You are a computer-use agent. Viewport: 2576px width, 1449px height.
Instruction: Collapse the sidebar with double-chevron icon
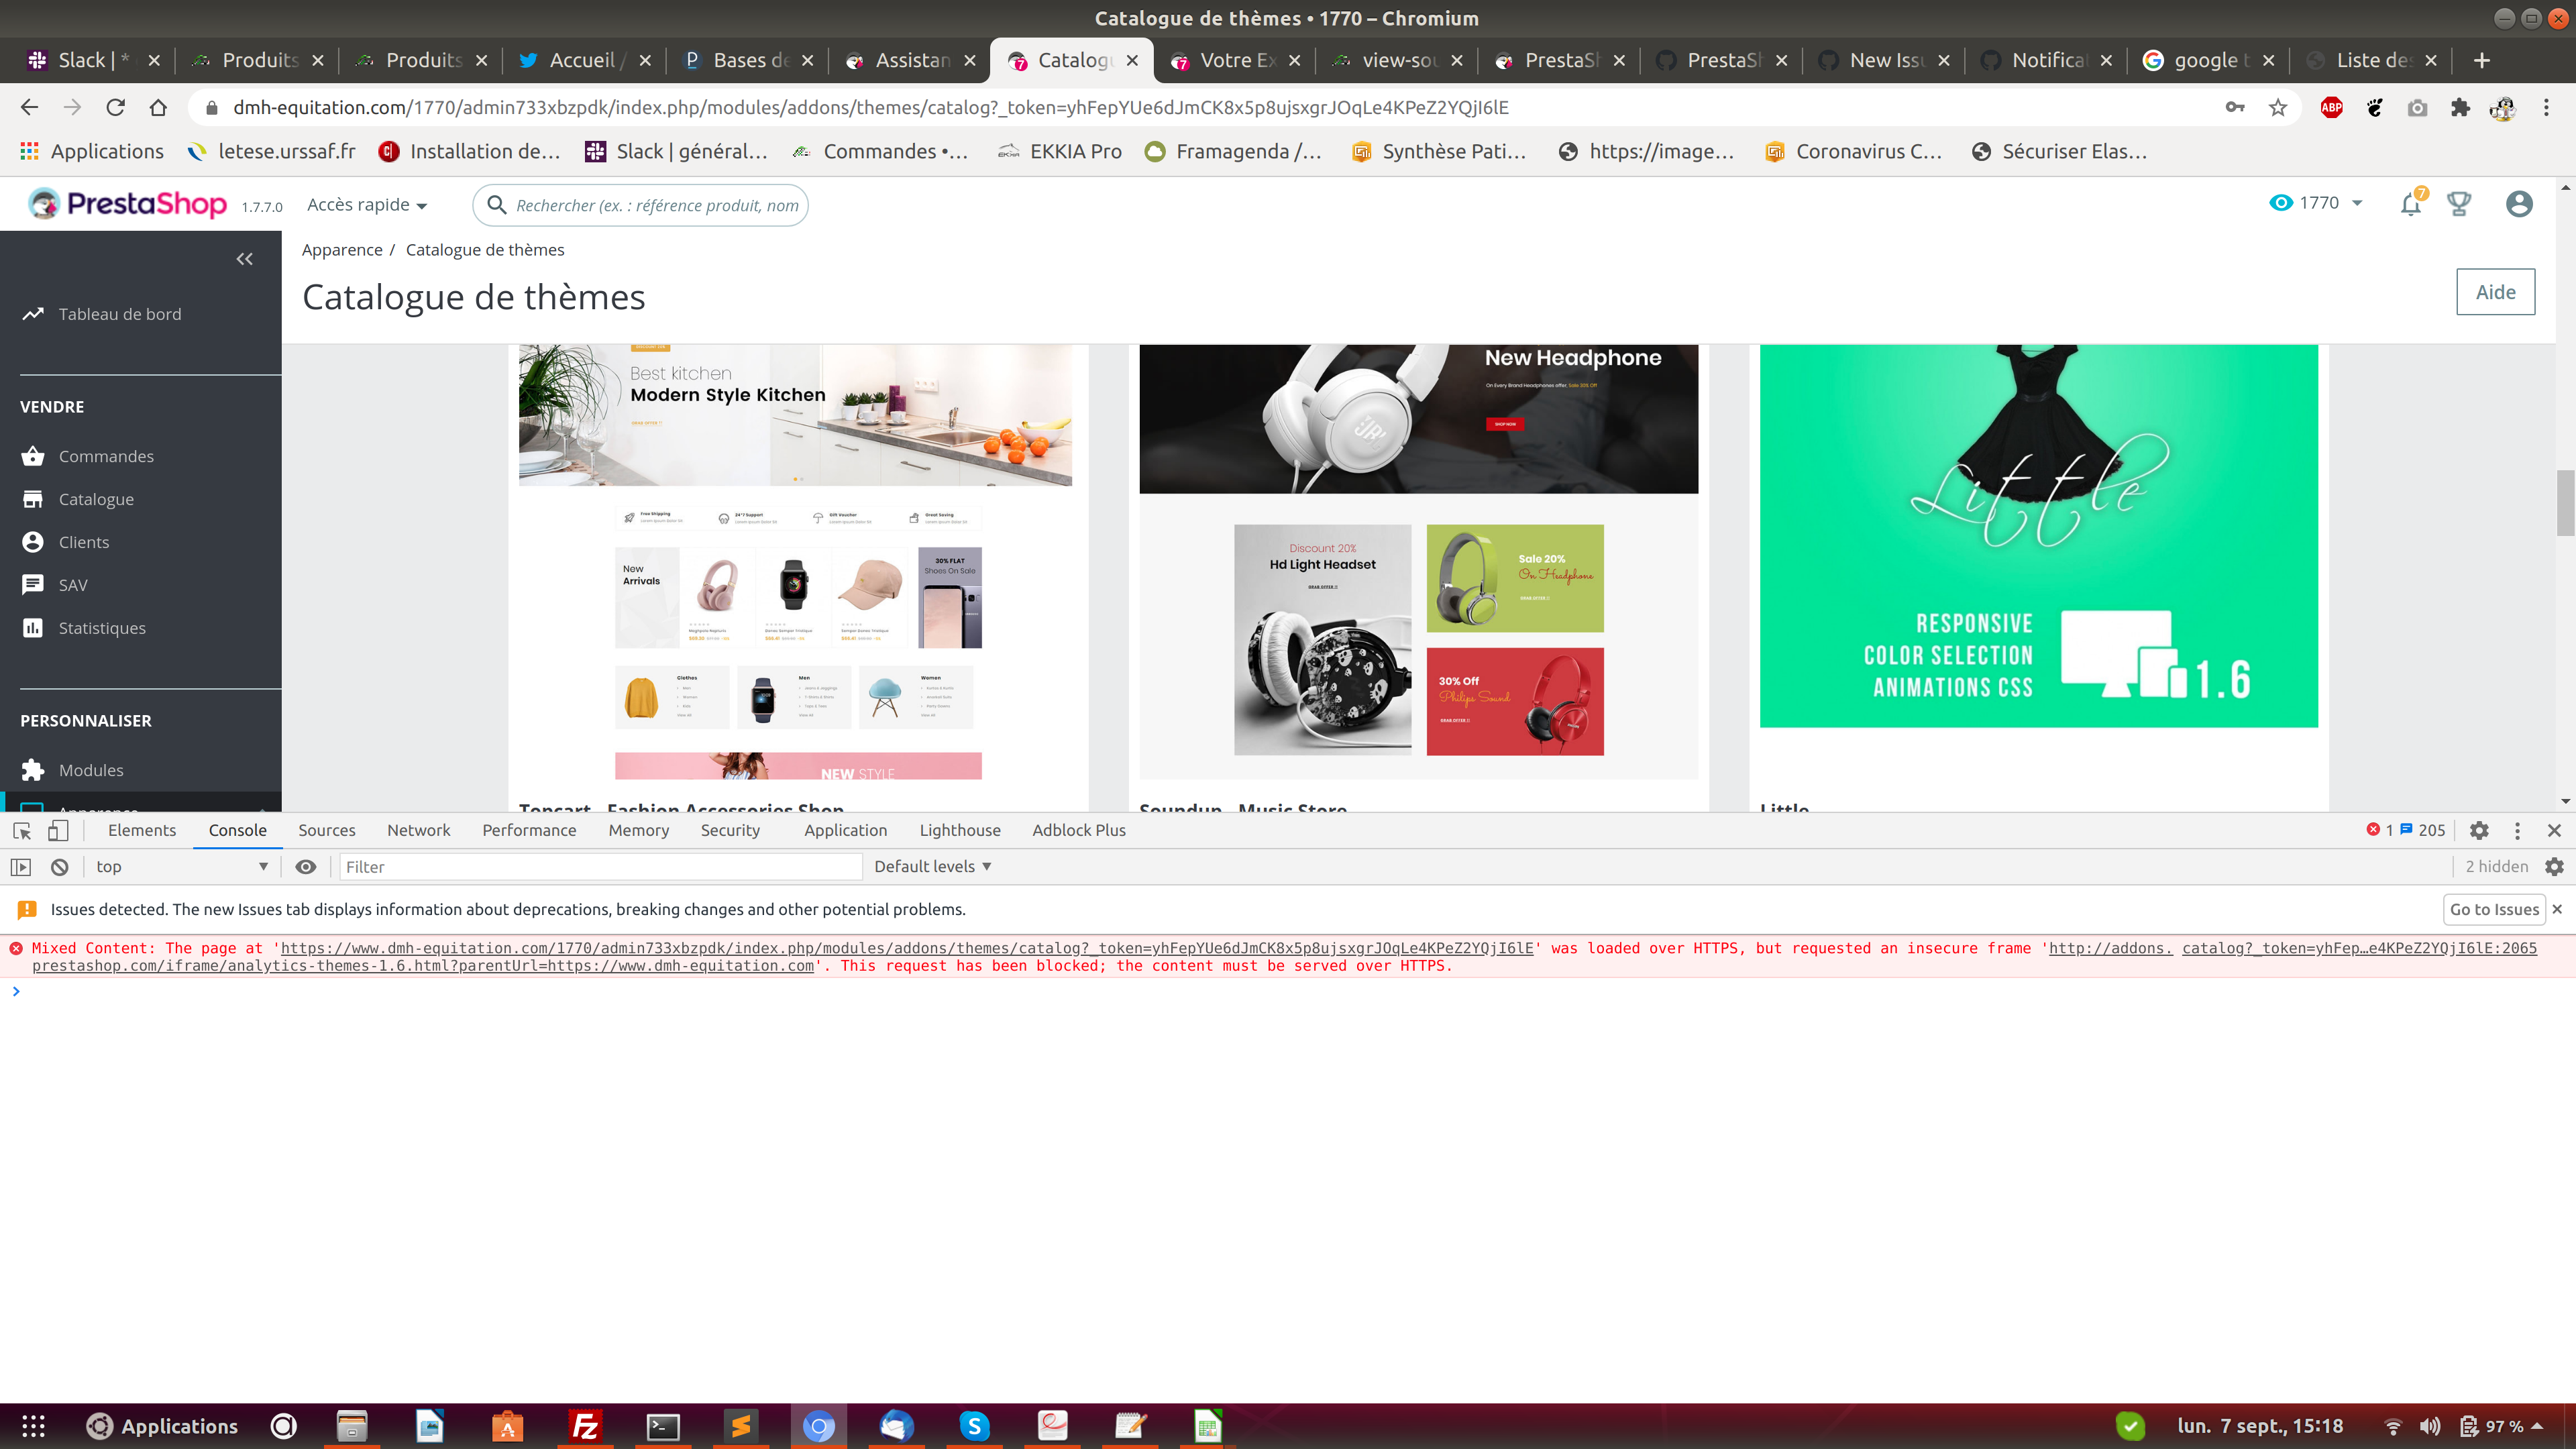tap(244, 259)
